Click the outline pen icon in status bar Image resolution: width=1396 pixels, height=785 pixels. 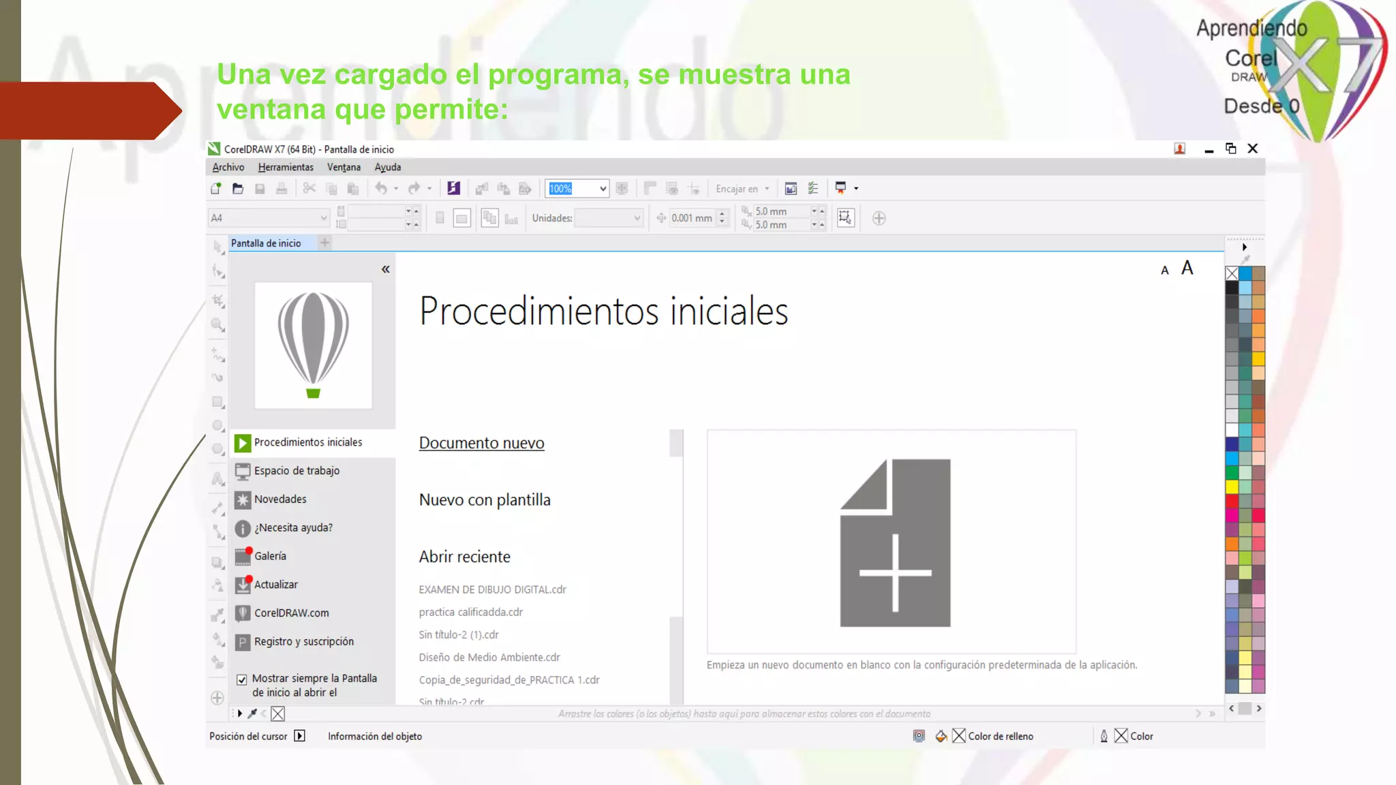point(1104,736)
